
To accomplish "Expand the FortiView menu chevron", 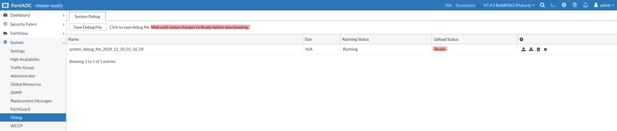I will [x=63, y=33].
